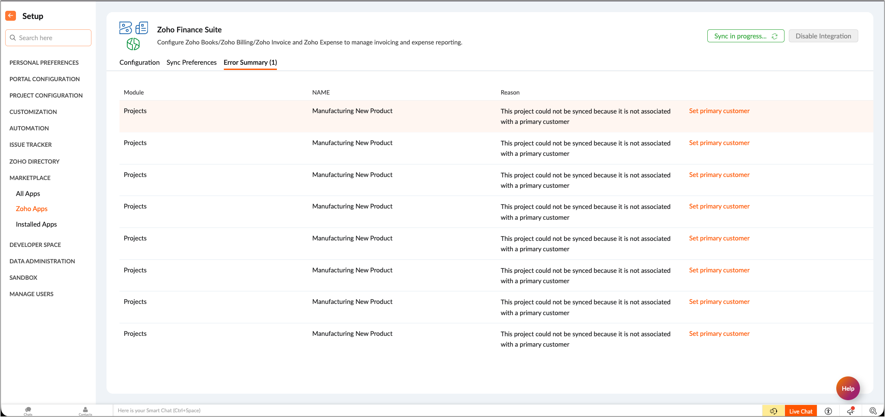Click Set primary customer in highlighted row

719,111
